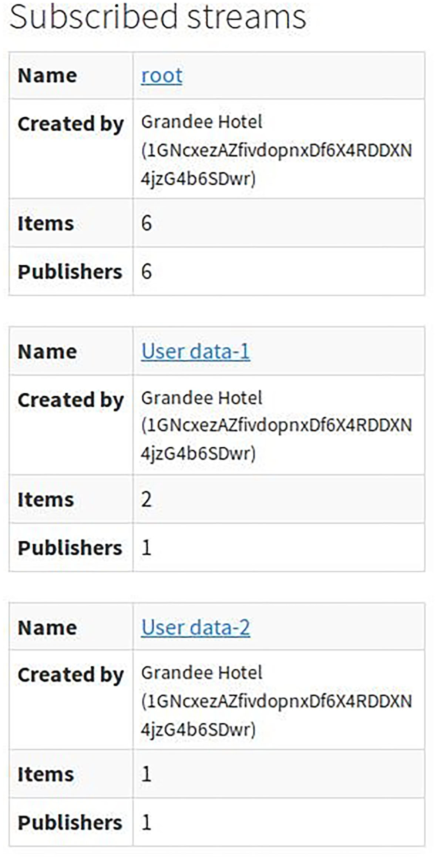Click Created by label in root table
The width and height of the screenshot is (437, 857).
point(70,124)
